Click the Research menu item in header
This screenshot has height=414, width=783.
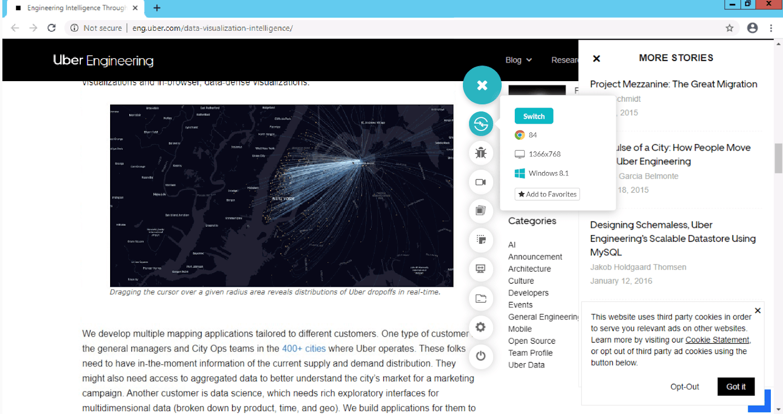[x=565, y=60]
